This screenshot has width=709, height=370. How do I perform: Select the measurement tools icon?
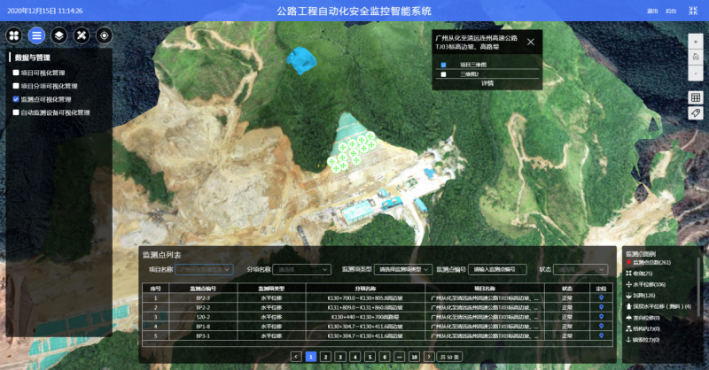point(82,35)
